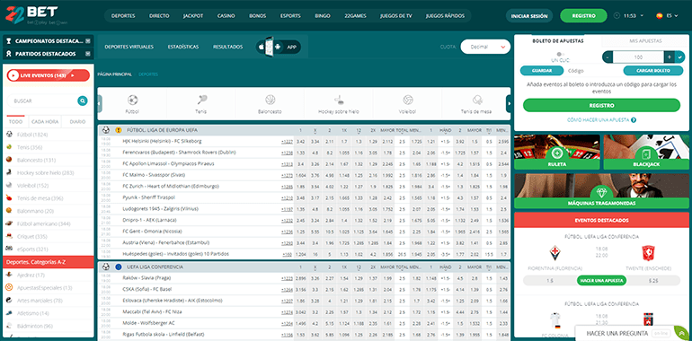Select odds 3.42 for HJK Helsinki win

[300, 142]
